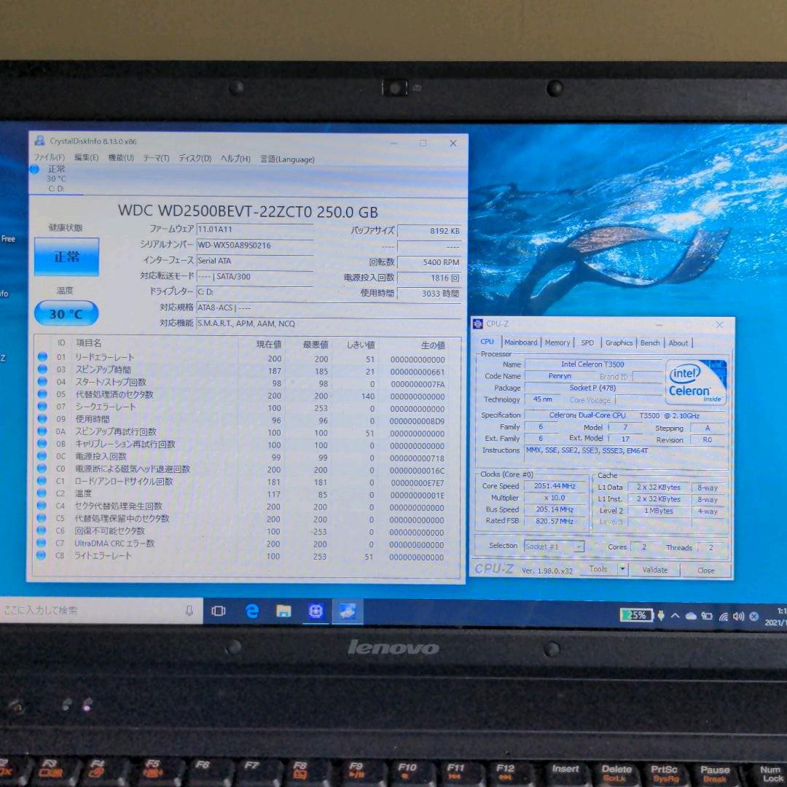Click the firmware field 11.01A11
This screenshot has height=787, width=787.
[x=255, y=230]
